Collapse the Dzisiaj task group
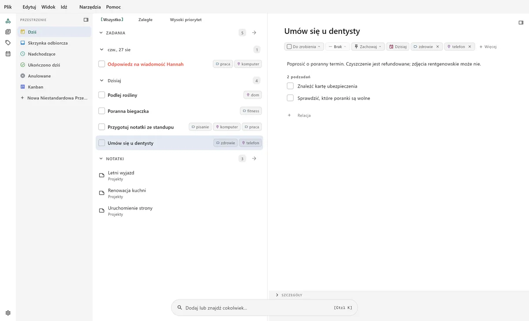 tap(101, 81)
